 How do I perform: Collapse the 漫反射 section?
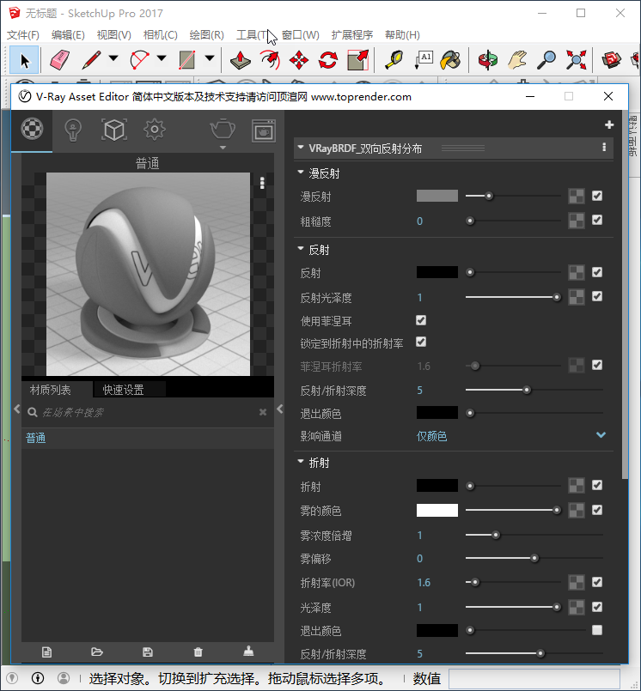301,172
